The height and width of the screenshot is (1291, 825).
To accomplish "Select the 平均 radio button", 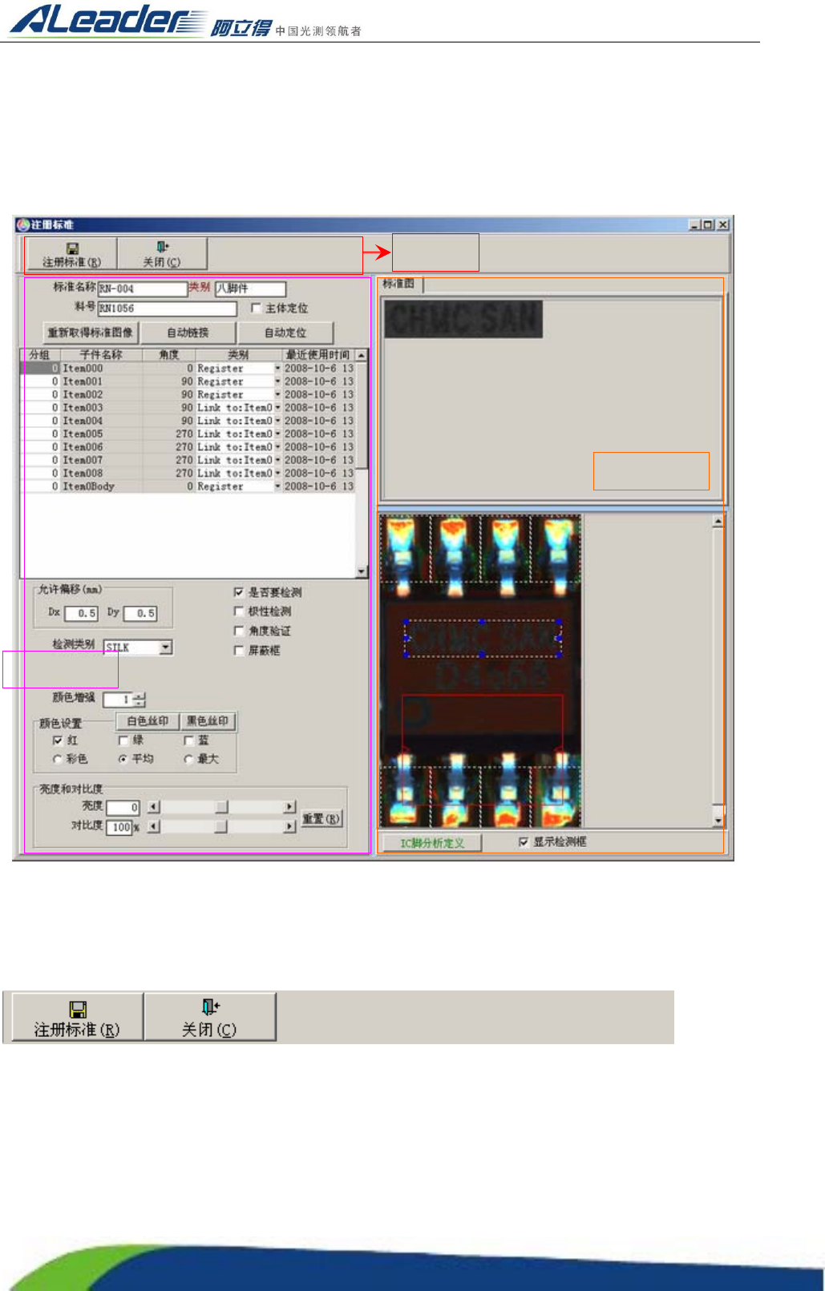I will click(x=123, y=759).
